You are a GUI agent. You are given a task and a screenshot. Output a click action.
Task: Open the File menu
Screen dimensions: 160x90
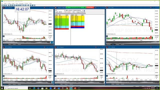point(2,3)
